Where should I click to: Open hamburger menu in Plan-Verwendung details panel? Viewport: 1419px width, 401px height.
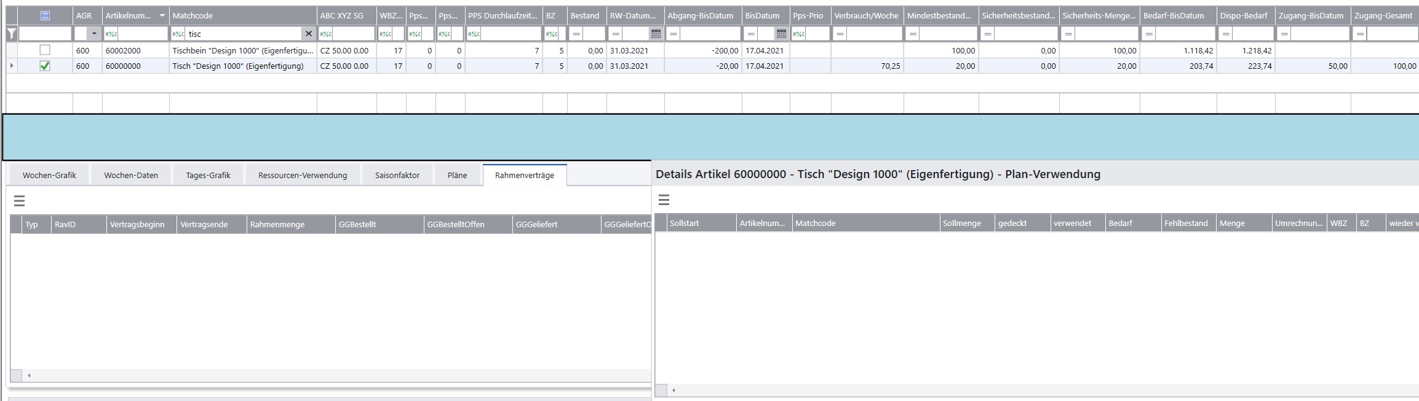tap(664, 200)
